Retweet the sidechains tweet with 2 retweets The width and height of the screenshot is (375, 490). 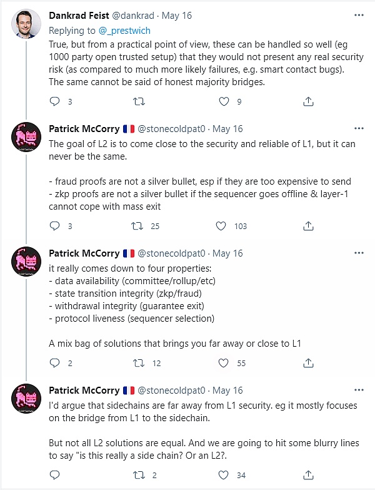click(x=139, y=475)
